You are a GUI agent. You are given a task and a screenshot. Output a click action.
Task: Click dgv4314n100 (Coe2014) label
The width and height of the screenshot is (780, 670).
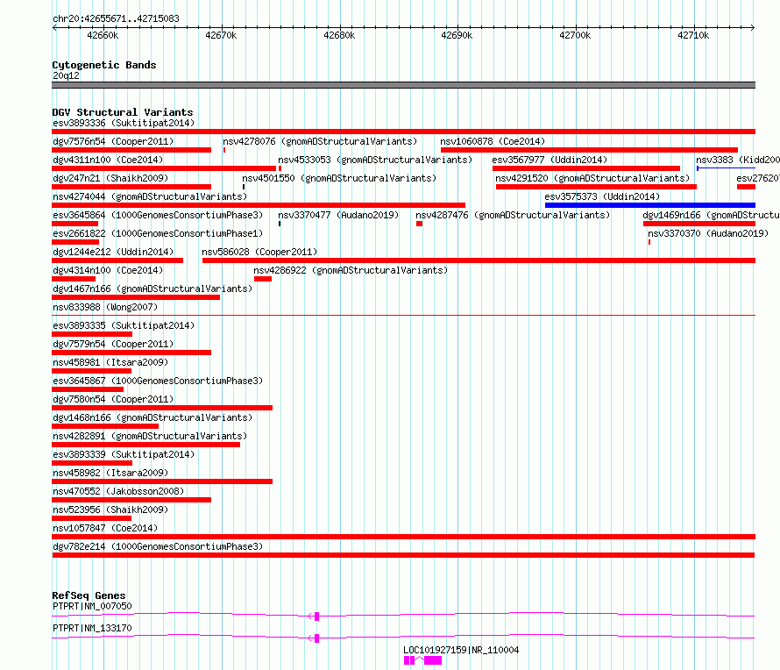[x=108, y=270]
